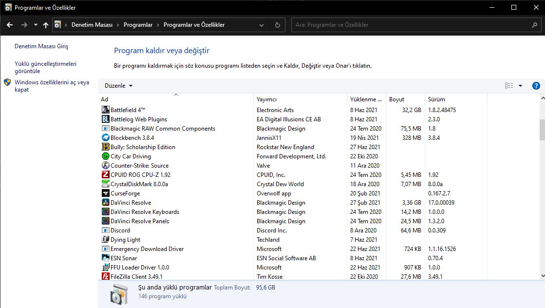Expand the view options dropdown arrow
Viewport: 545px width, 308px height.
pos(520,85)
